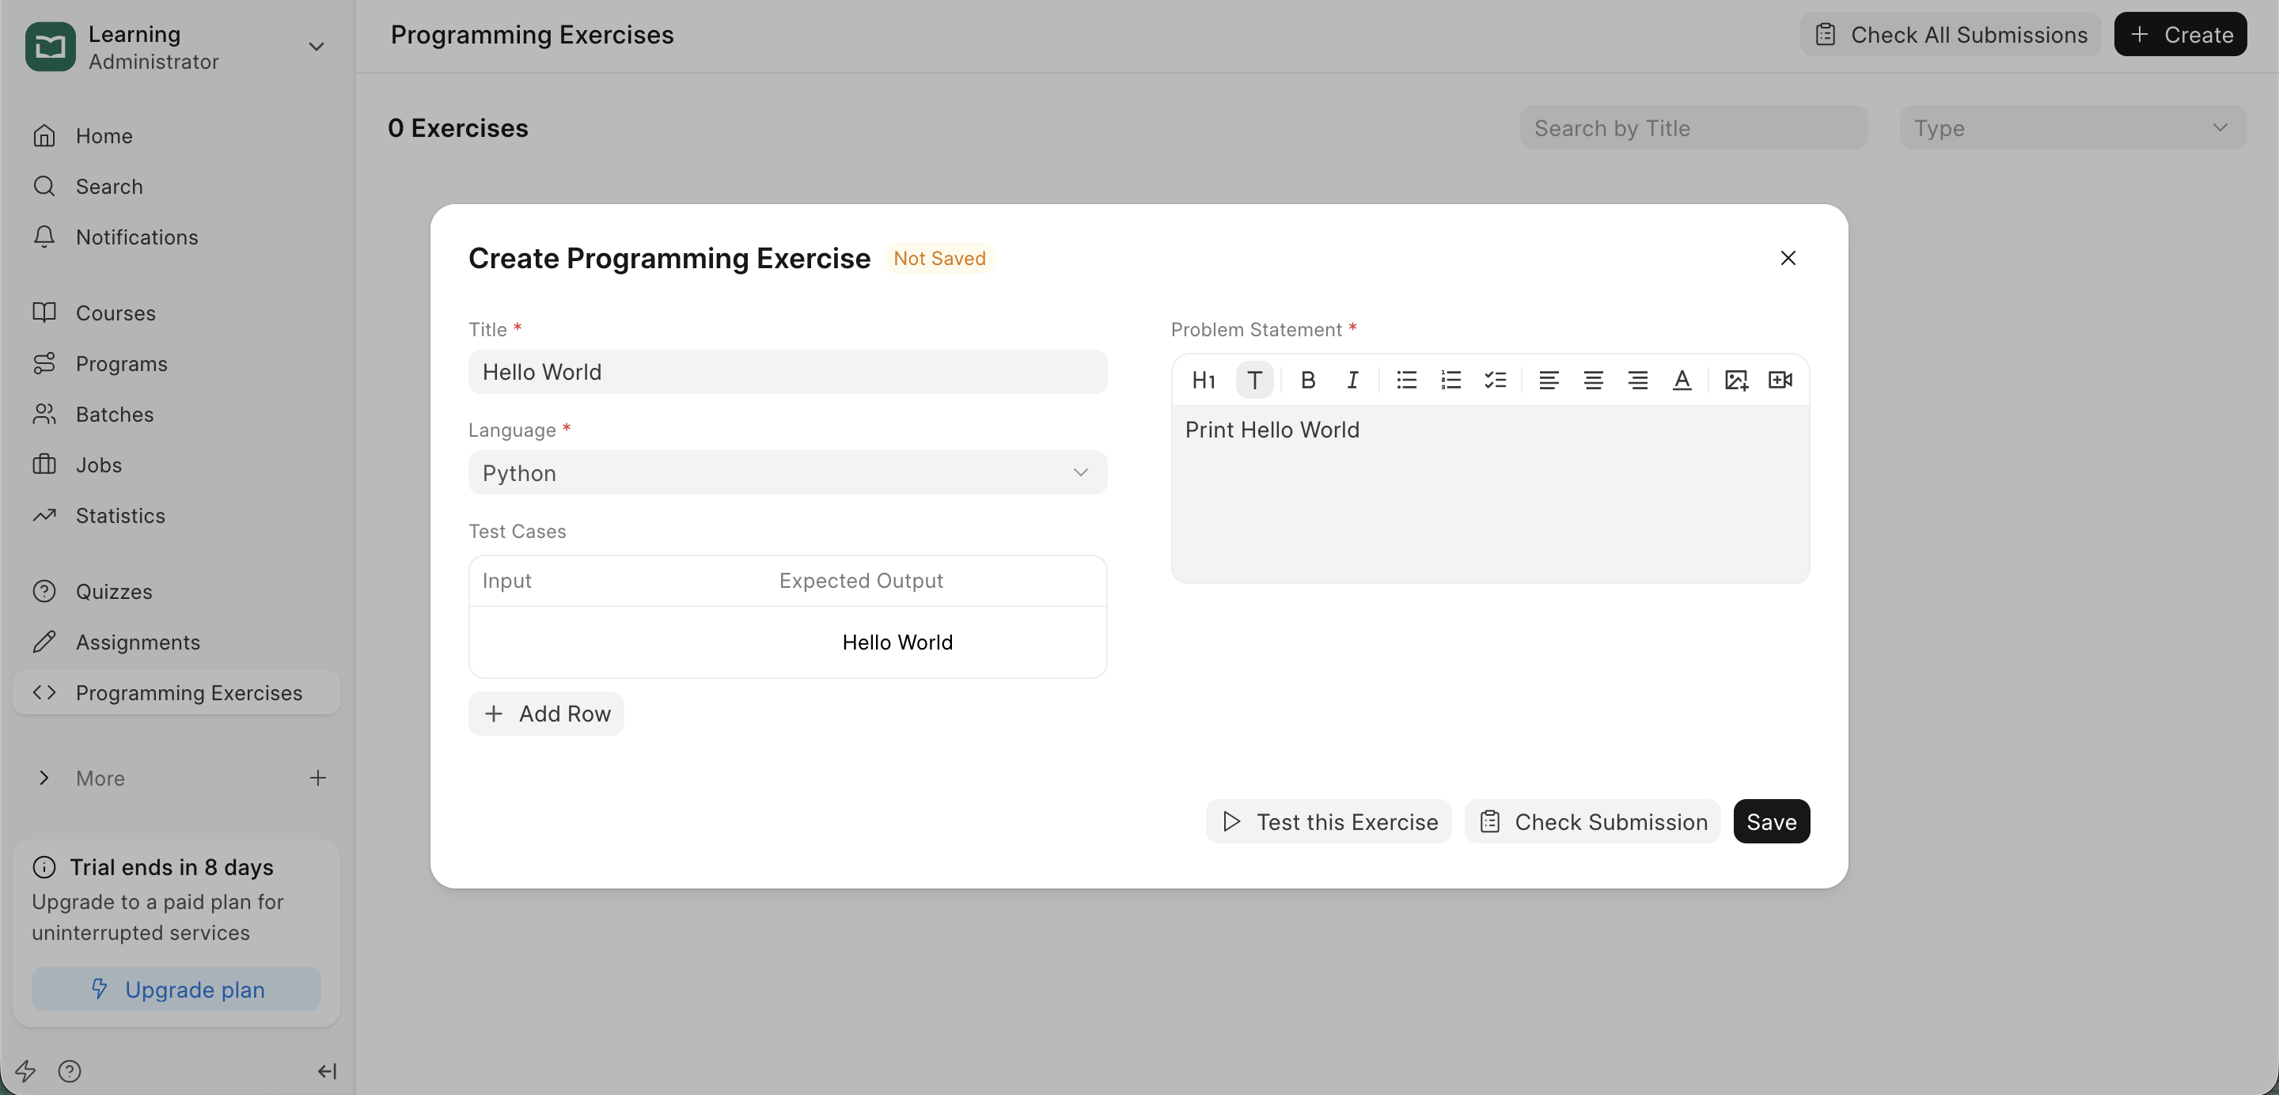Image resolution: width=2279 pixels, height=1095 pixels.
Task: Center align text in problem statement
Action: coord(1592,381)
